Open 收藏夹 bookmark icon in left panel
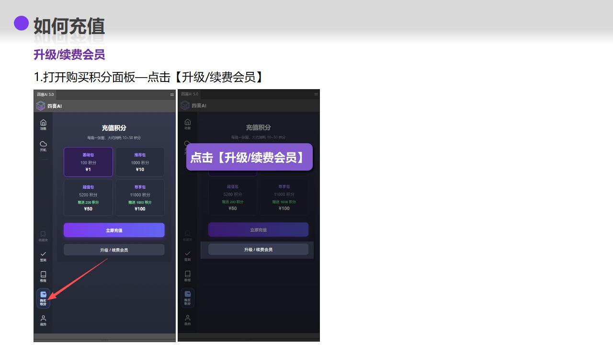Viewport: 613px width, 345px height. click(43, 235)
